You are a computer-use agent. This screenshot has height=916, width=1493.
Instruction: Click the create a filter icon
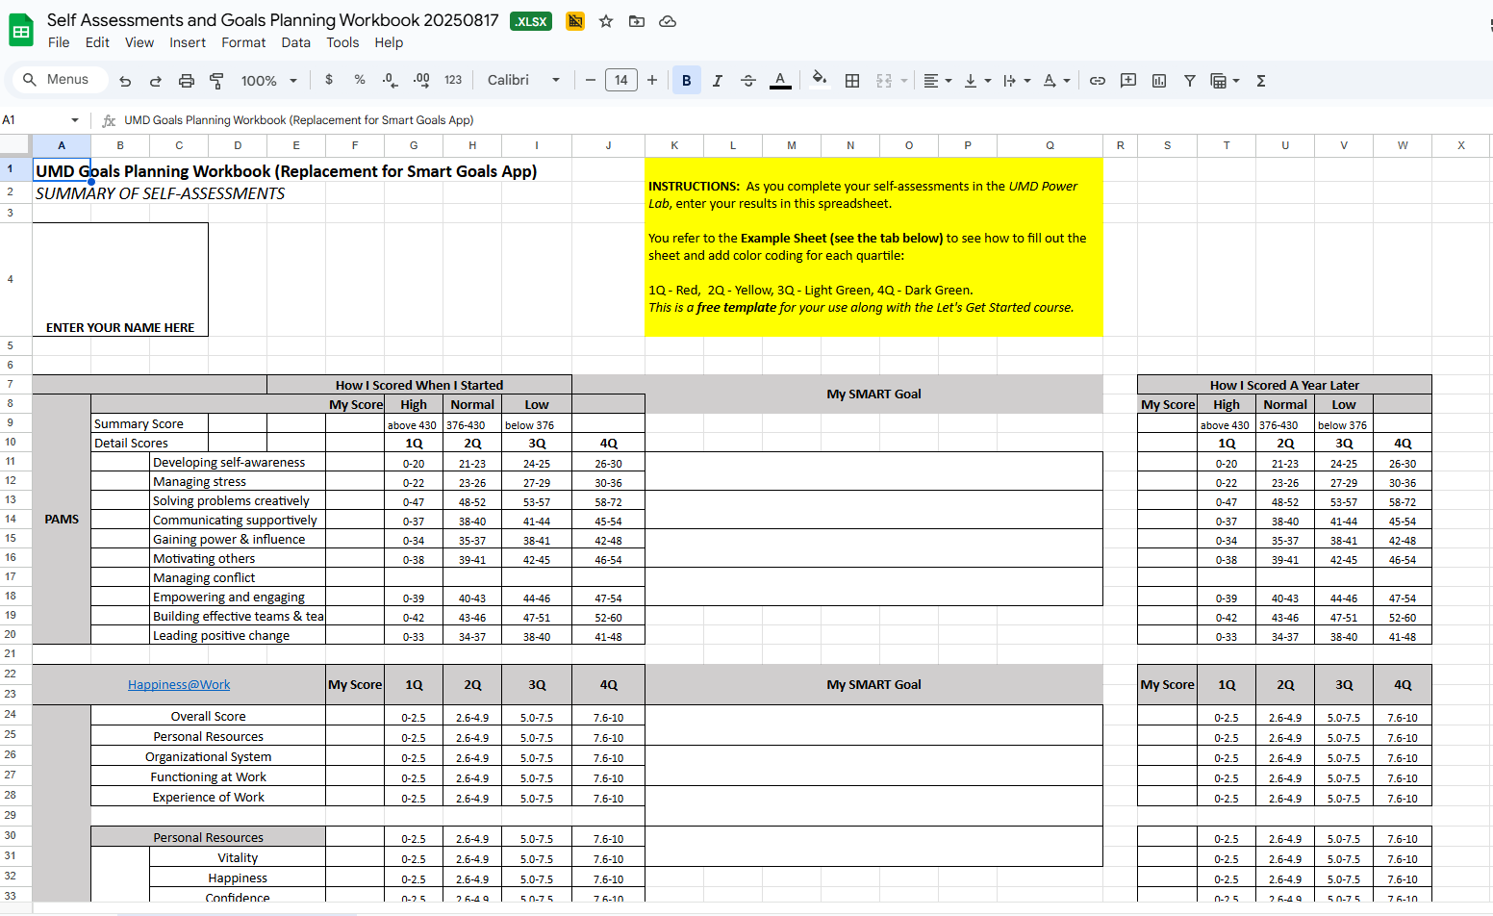coord(1190,81)
